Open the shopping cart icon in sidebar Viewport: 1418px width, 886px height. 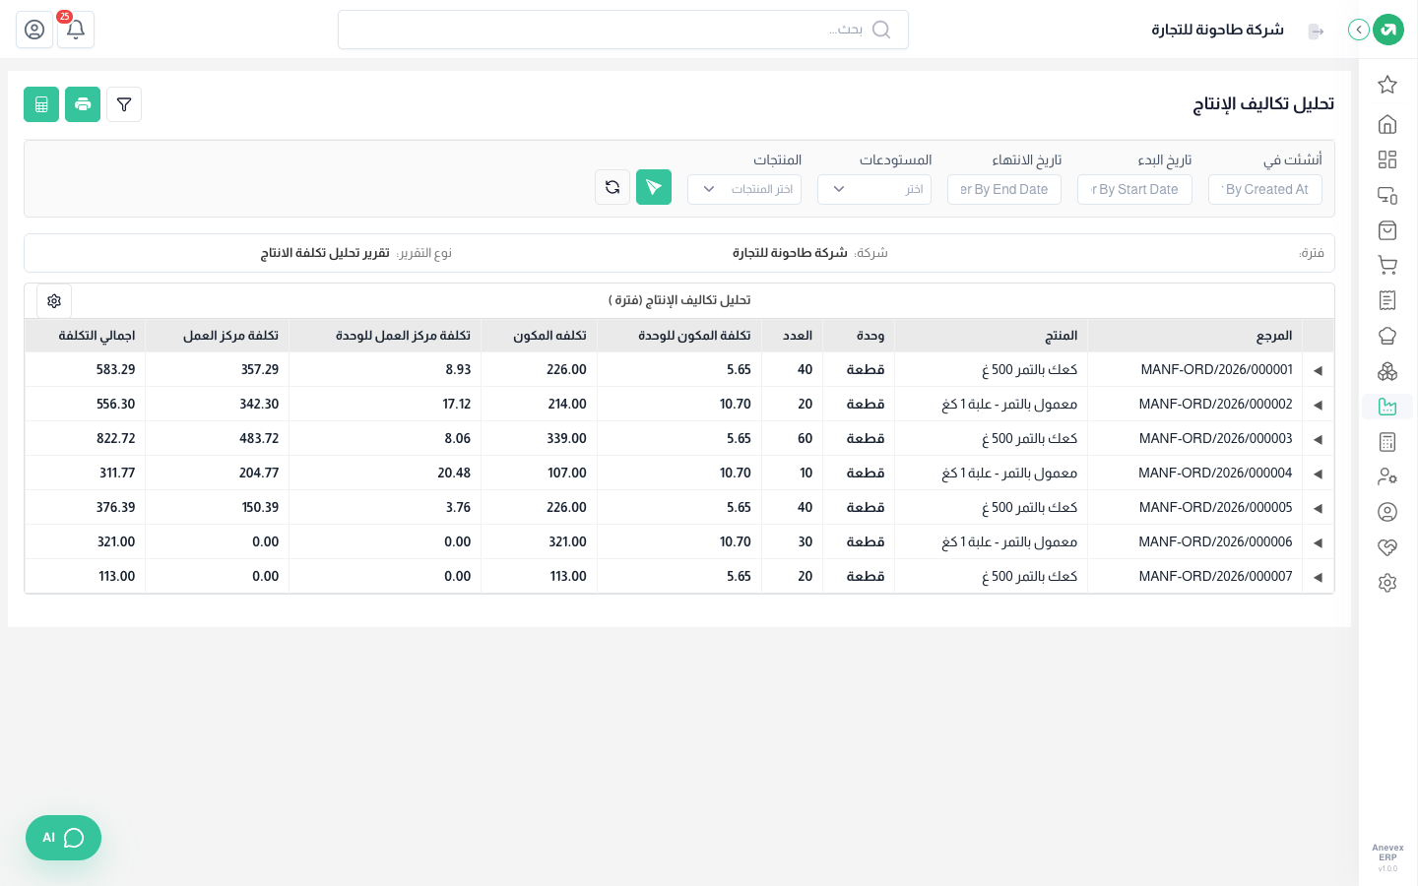[x=1387, y=265]
